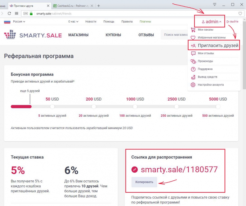This screenshot has height=206, width=246.
Task: Click the VPN badge in address bar
Action: click(26, 14)
